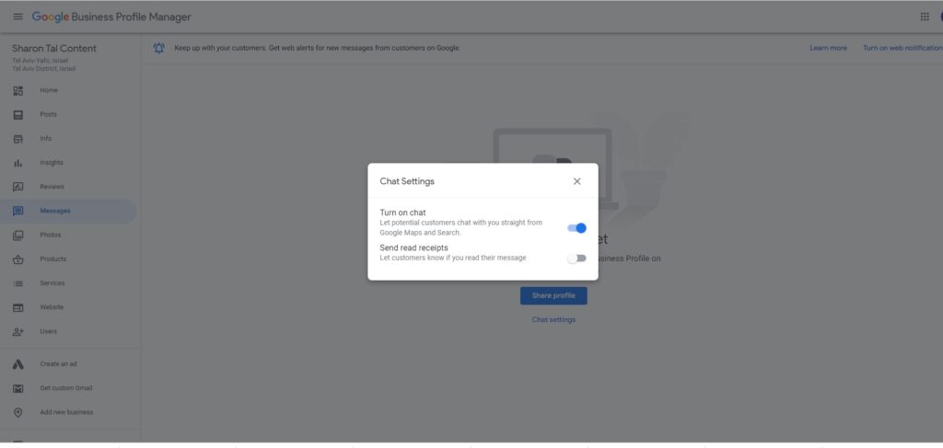Screen dimensions: 943x448
Task: Click the Home dashboard icon
Action: 18,91
